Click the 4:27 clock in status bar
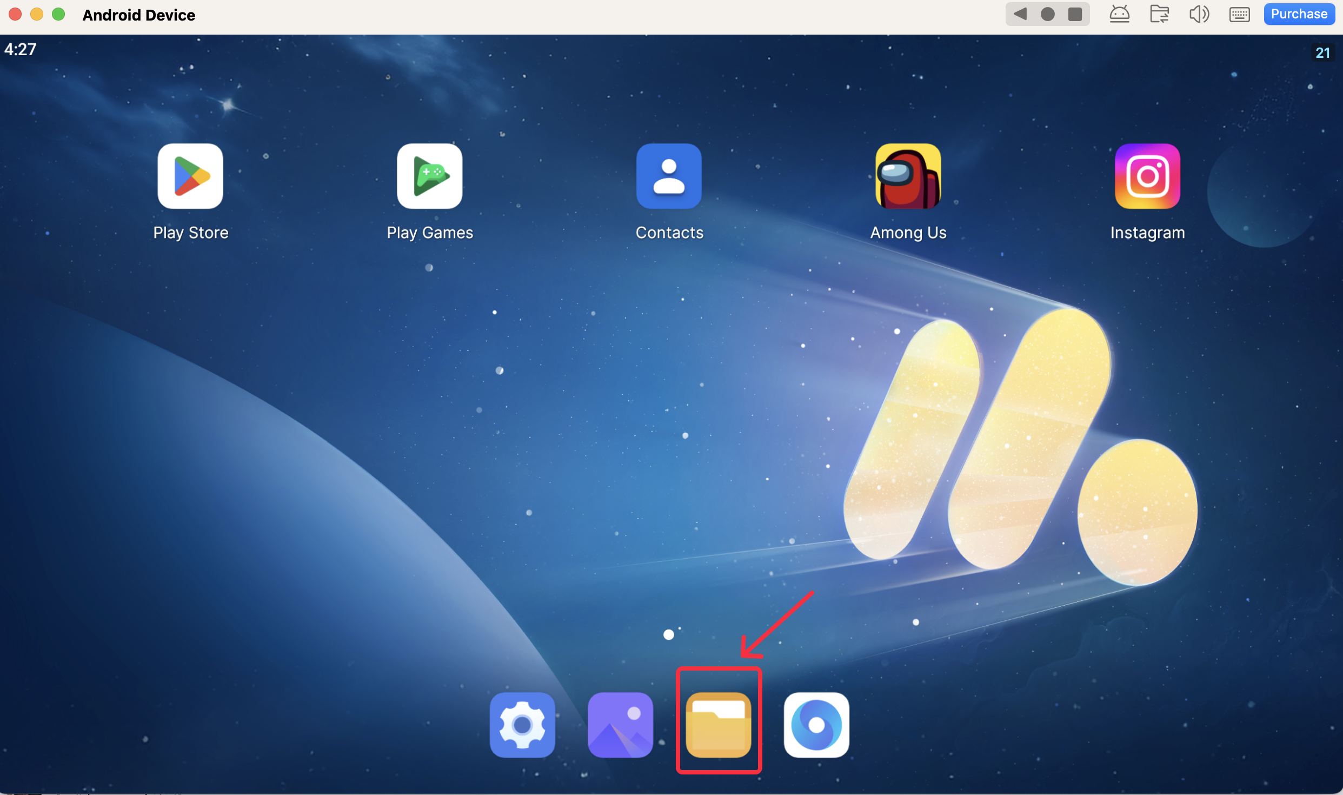This screenshot has height=795, width=1343. point(21,49)
